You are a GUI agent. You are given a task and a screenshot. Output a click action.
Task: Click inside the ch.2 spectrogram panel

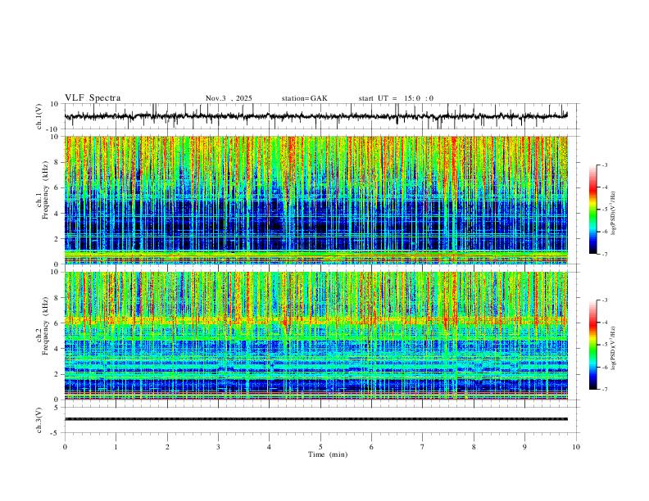point(316,336)
